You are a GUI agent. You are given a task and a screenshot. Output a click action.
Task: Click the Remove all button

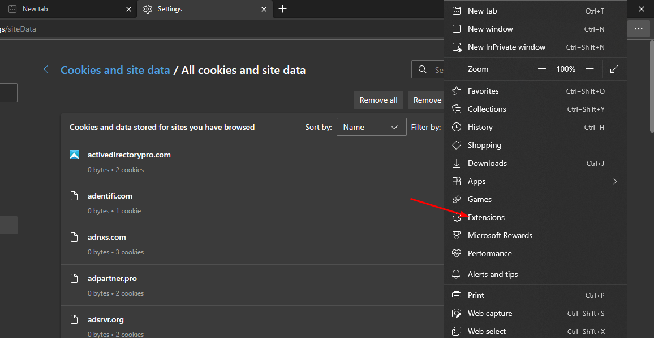pos(378,100)
